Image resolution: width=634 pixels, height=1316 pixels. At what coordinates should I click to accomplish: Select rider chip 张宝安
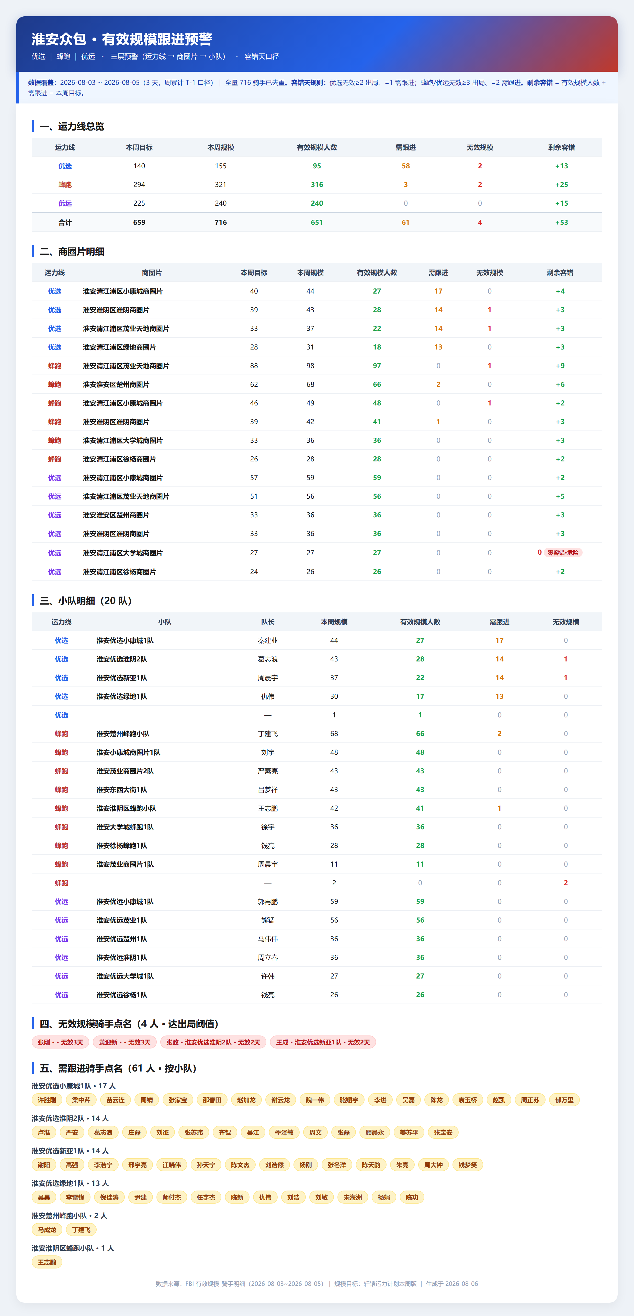[x=443, y=1133]
